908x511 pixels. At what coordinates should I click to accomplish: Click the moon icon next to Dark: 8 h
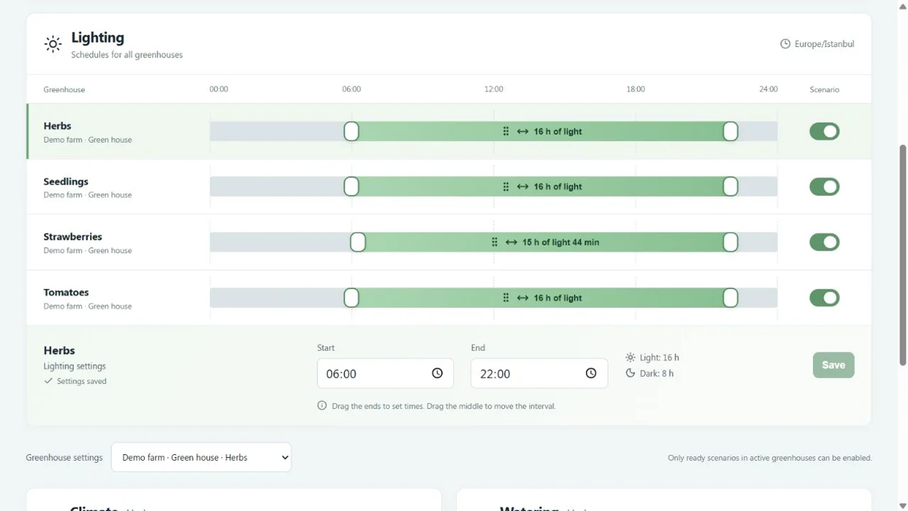(x=631, y=373)
